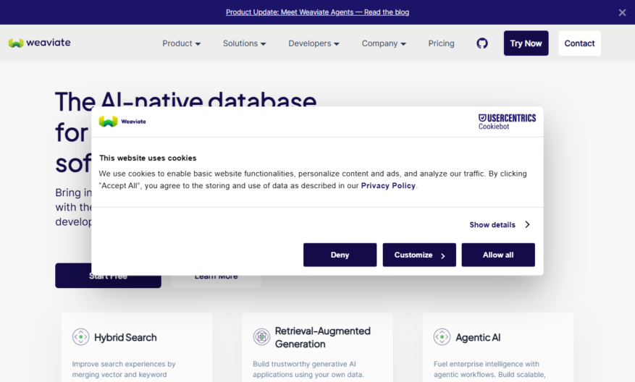Screen dimensions: 635x382
Task: Click the Weaviate logo in cookie dialog
Action: (x=122, y=121)
